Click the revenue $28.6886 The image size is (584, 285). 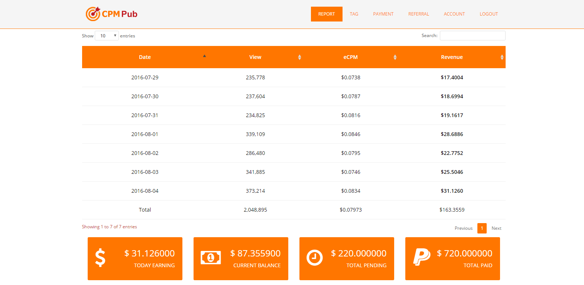click(x=452, y=134)
